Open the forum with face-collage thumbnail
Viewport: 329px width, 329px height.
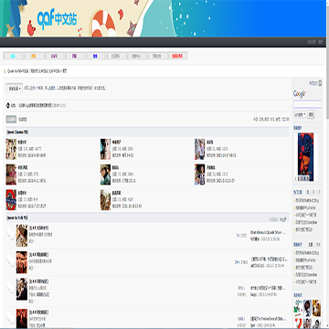click(x=11, y=149)
